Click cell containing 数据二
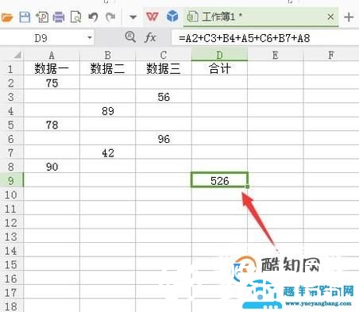 pos(107,68)
